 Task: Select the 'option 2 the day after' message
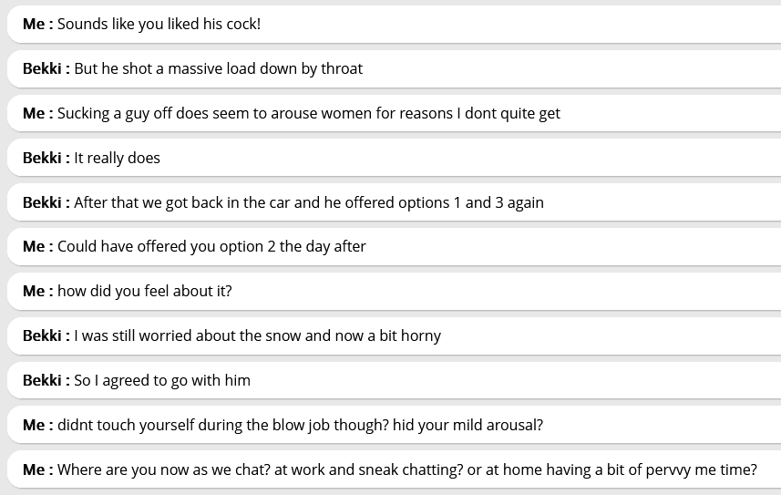tap(211, 246)
